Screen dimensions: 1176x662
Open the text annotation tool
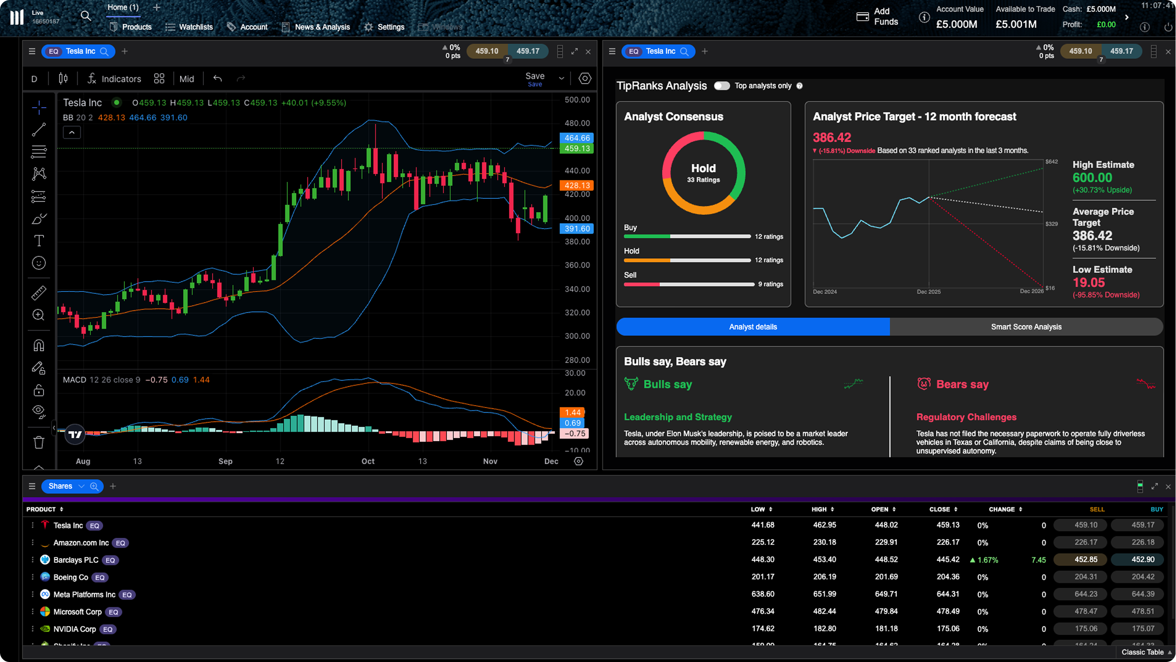(39, 241)
